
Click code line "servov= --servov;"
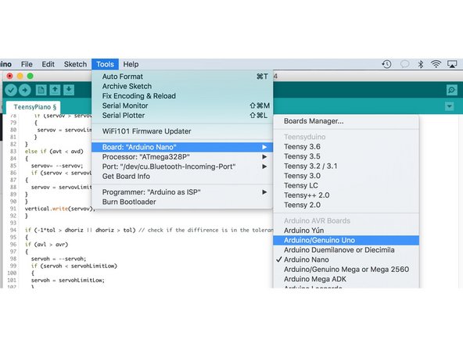57,166
